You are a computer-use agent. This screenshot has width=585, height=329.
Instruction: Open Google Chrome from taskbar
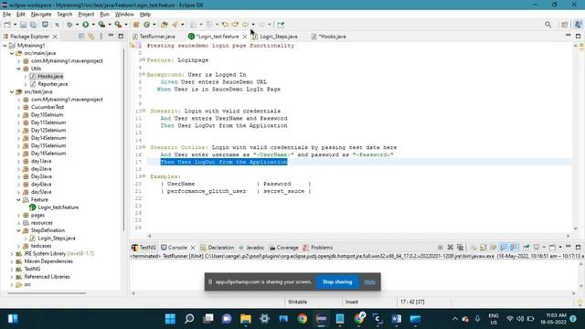pos(303,319)
